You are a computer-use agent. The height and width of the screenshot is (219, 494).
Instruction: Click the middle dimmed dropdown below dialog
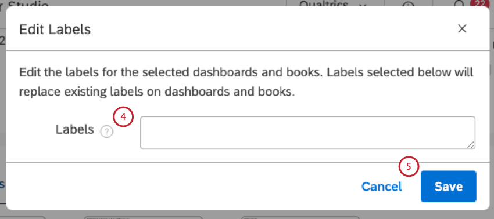(x=143, y=217)
